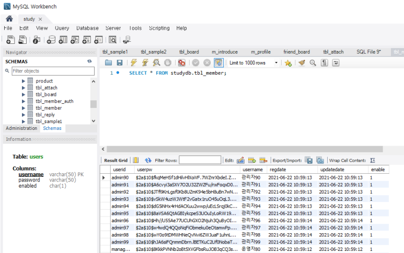The width and height of the screenshot is (404, 253).
Task: Create a new SQL tab icon
Action: (x=10, y=40)
